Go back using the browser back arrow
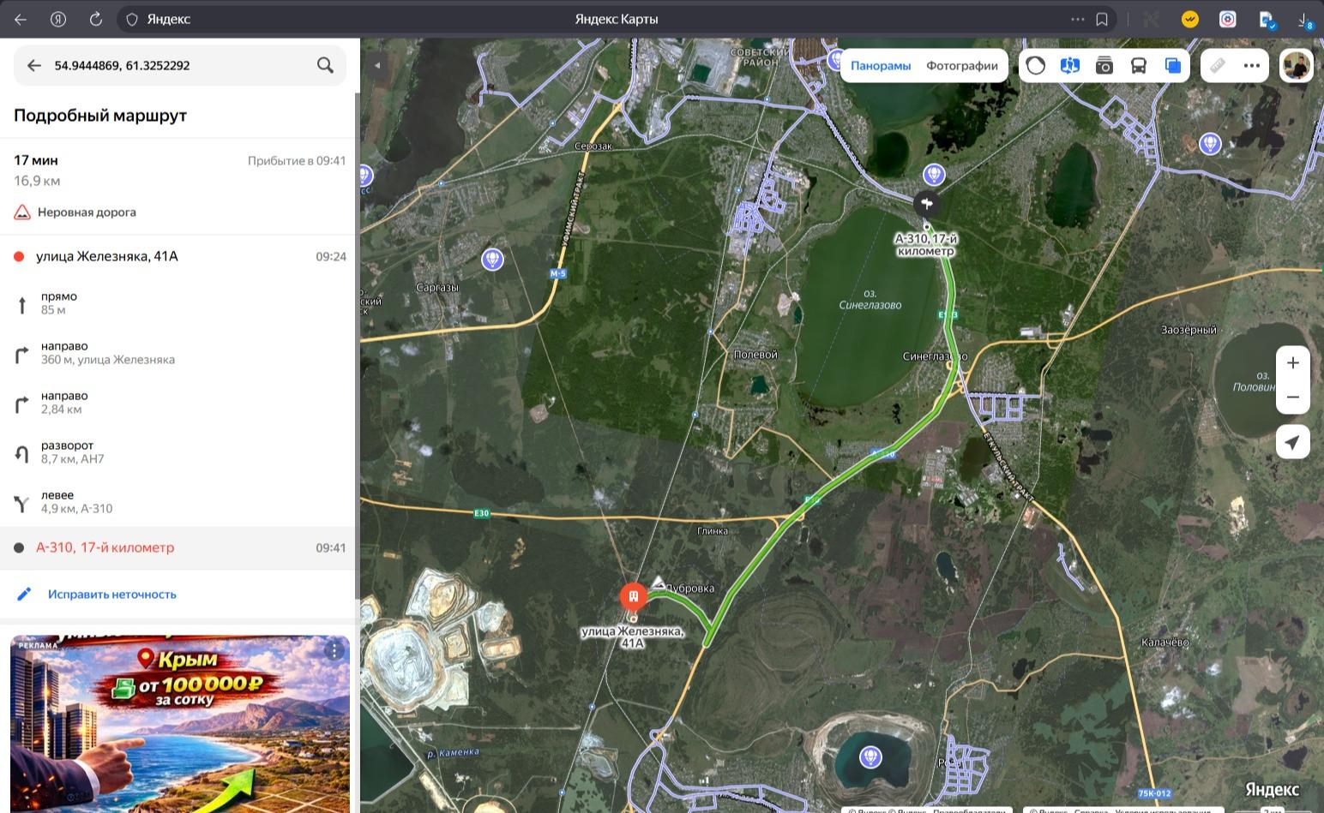 [x=21, y=19]
